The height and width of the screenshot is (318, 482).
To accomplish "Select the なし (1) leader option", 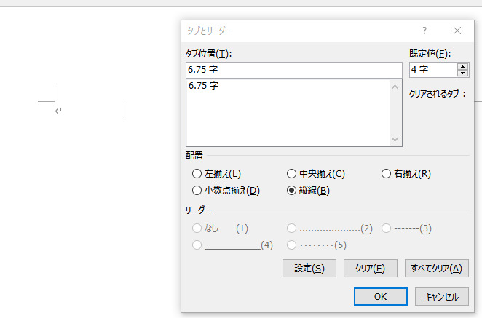I will [197, 228].
